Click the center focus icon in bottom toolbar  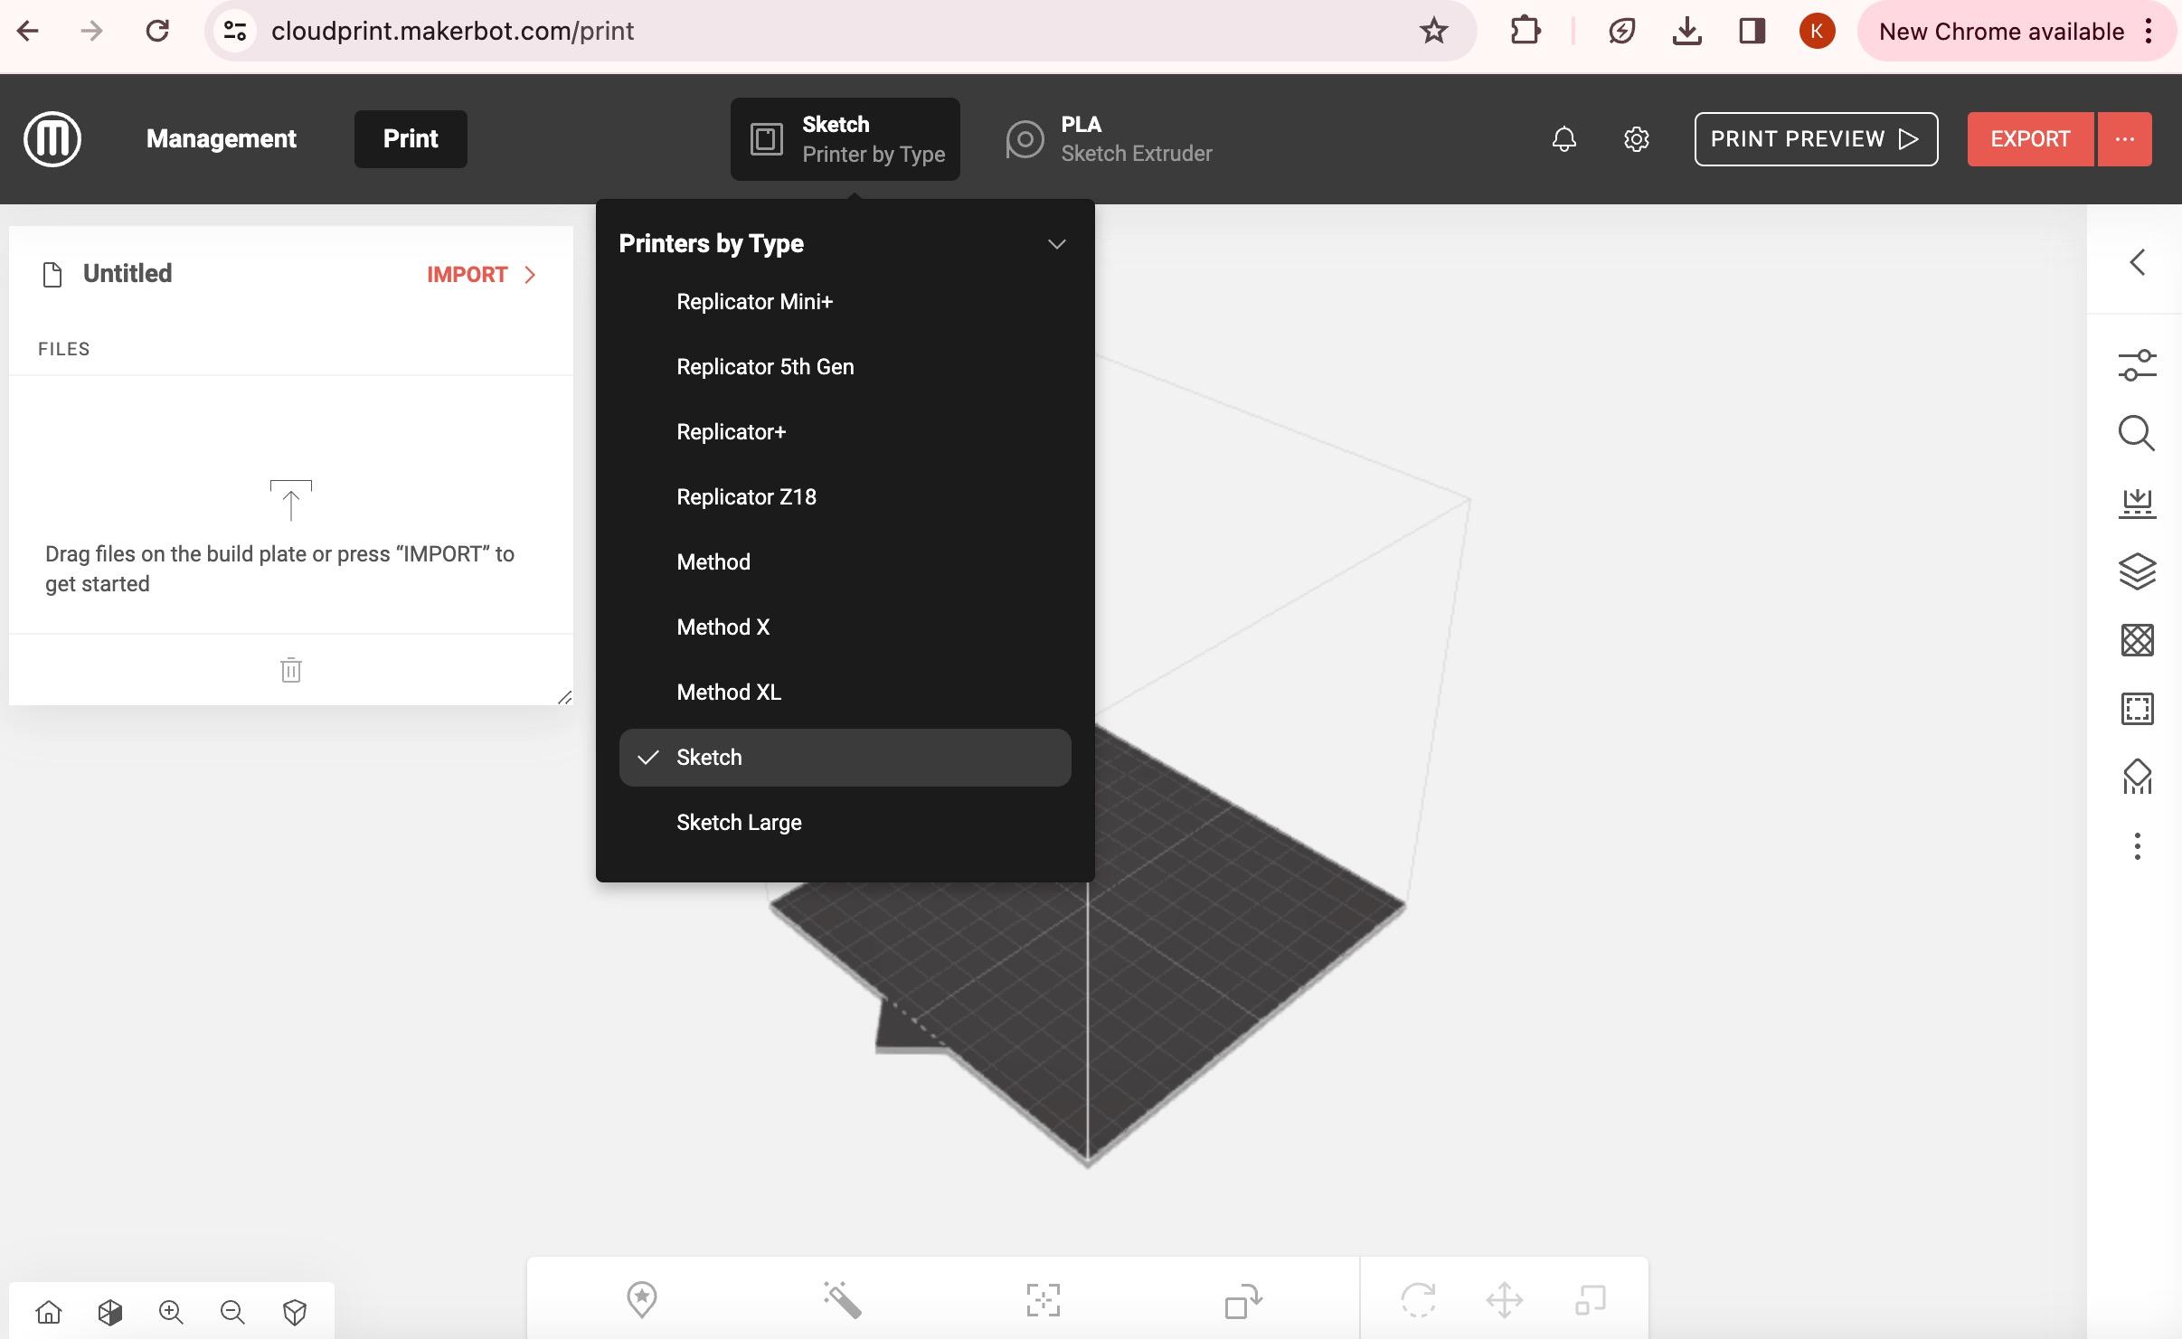coord(1044,1300)
